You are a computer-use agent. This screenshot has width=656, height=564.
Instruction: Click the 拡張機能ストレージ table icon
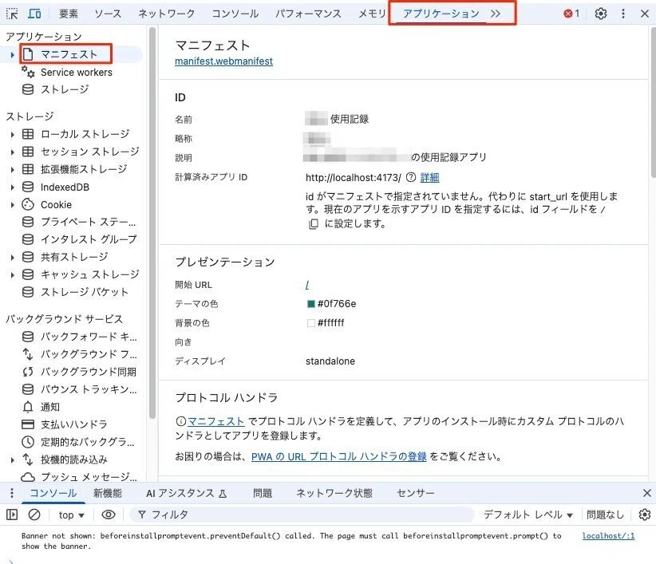click(28, 169)
